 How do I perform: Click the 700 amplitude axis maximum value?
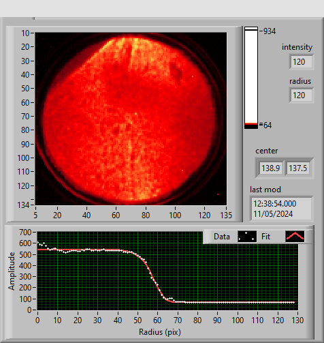25,233
